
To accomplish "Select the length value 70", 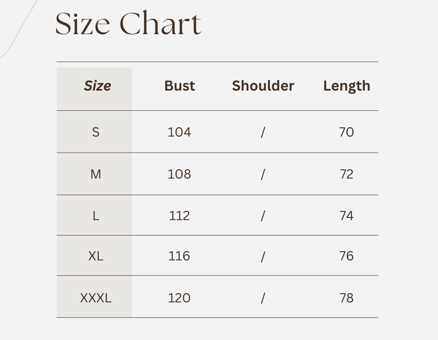I will 346,132.
